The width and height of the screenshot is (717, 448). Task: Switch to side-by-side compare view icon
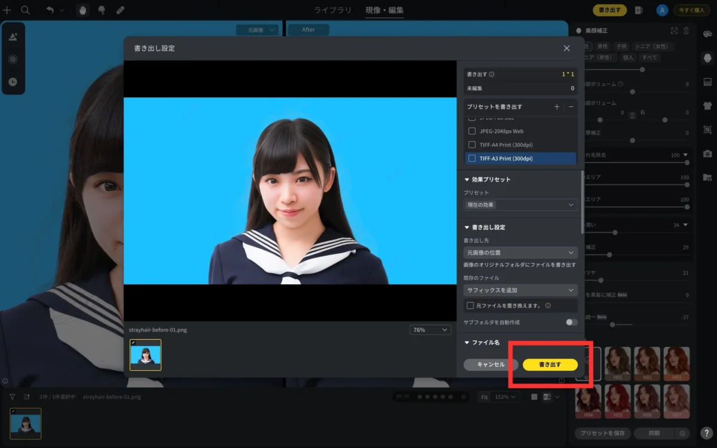tap(547, 397)
